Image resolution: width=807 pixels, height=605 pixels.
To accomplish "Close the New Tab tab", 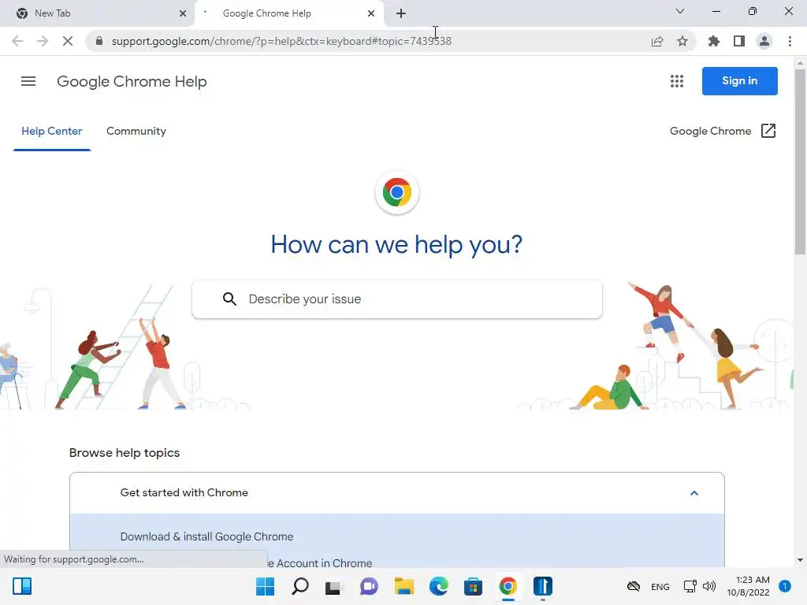I will pos(183,13).
